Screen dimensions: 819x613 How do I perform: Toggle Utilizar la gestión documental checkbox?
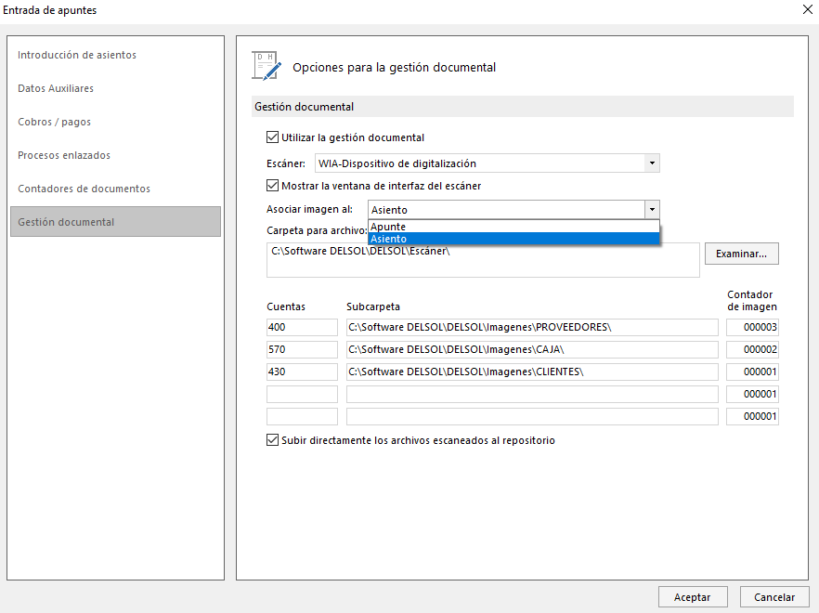tap(272, 137)
